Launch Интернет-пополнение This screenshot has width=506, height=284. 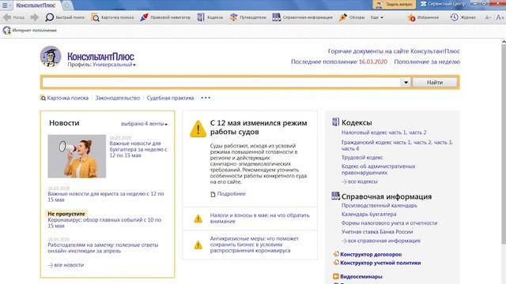click(30, 30)
